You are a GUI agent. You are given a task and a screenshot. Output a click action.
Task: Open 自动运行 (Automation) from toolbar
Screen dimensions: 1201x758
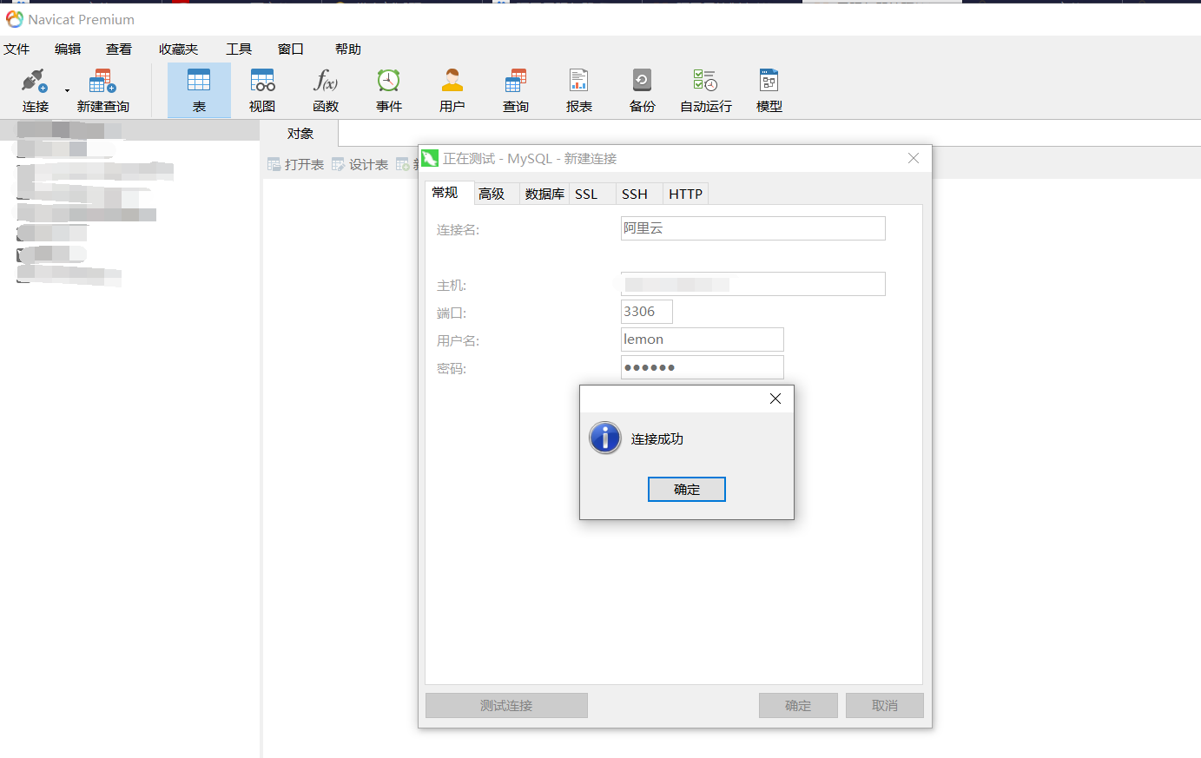[x=705, y=90]
